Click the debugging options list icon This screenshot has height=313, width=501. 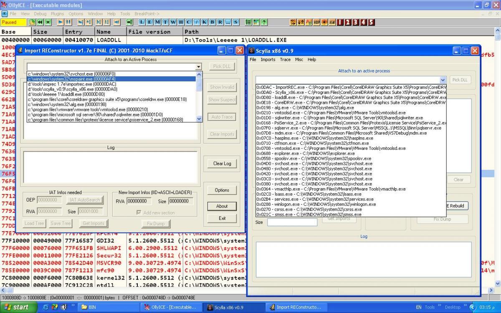tap(248, 22)
